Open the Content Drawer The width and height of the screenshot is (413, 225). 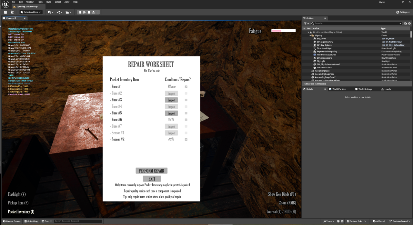[12, 221]
